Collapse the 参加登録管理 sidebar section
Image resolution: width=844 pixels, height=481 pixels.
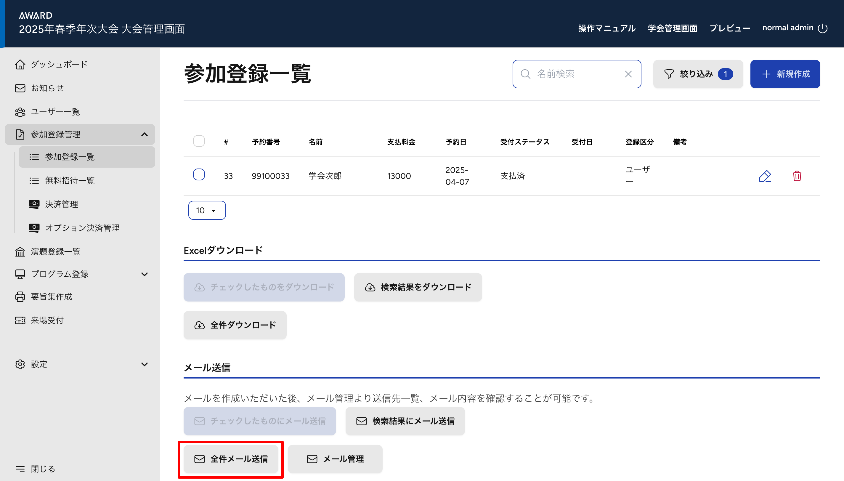point(144,134)
